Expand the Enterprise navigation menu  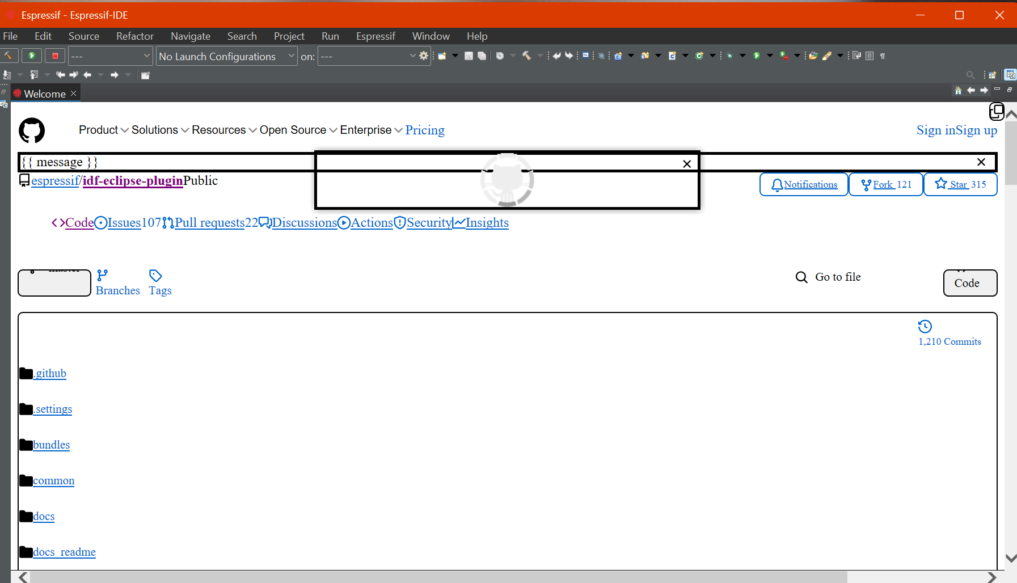tap(372, 130)
